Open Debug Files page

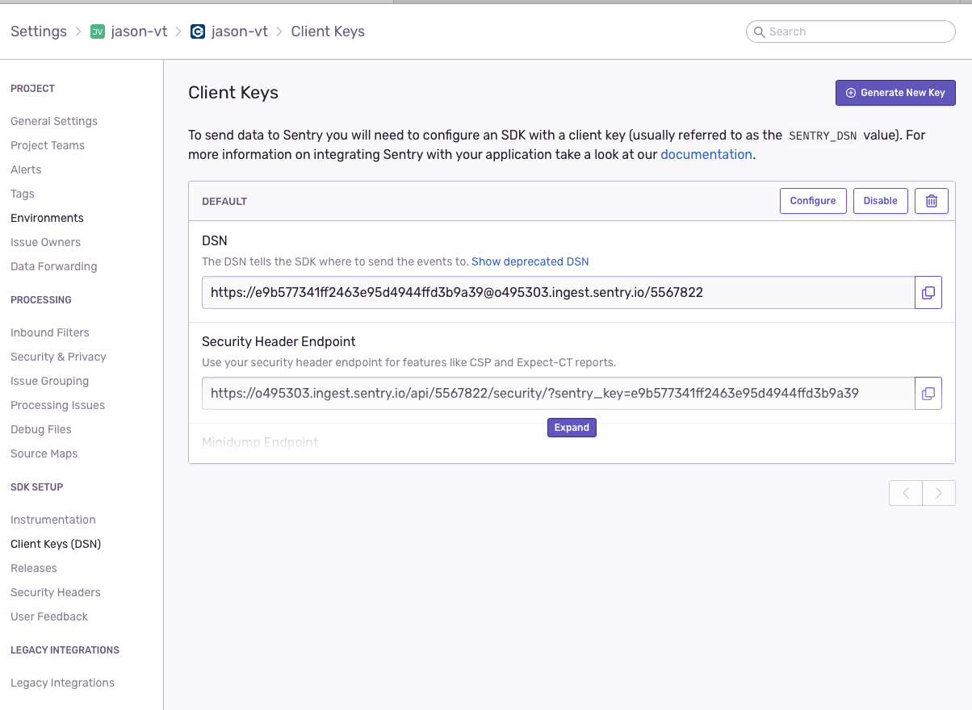[x=41, y=429]
